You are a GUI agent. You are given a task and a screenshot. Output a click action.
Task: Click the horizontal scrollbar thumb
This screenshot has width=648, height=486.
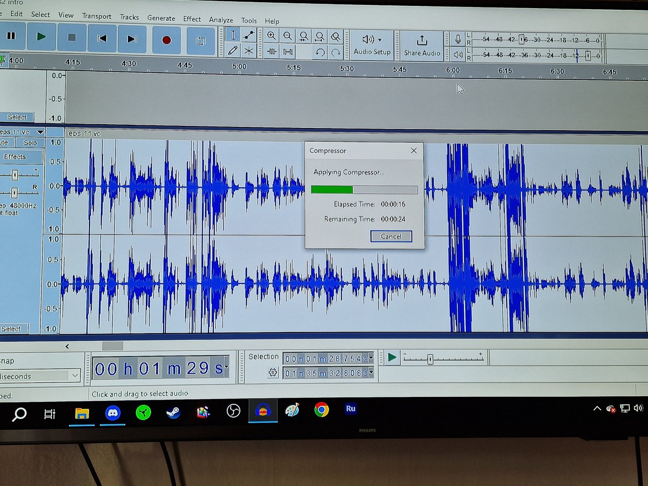point(112,346)
